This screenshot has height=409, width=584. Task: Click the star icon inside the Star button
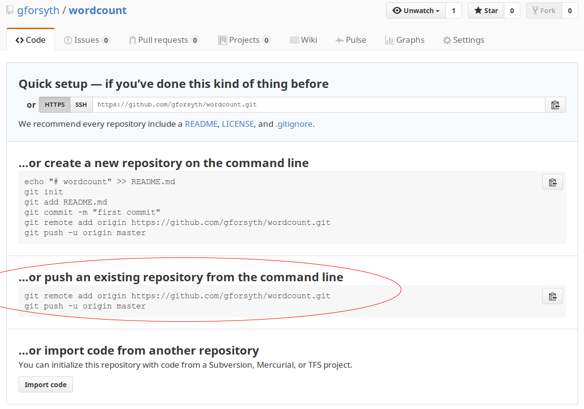tap(478, 10)
